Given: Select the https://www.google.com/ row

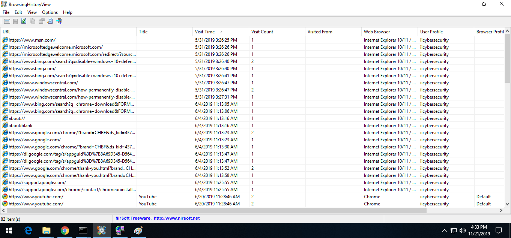Looking at the screenshot, I should tap(252, 139).
